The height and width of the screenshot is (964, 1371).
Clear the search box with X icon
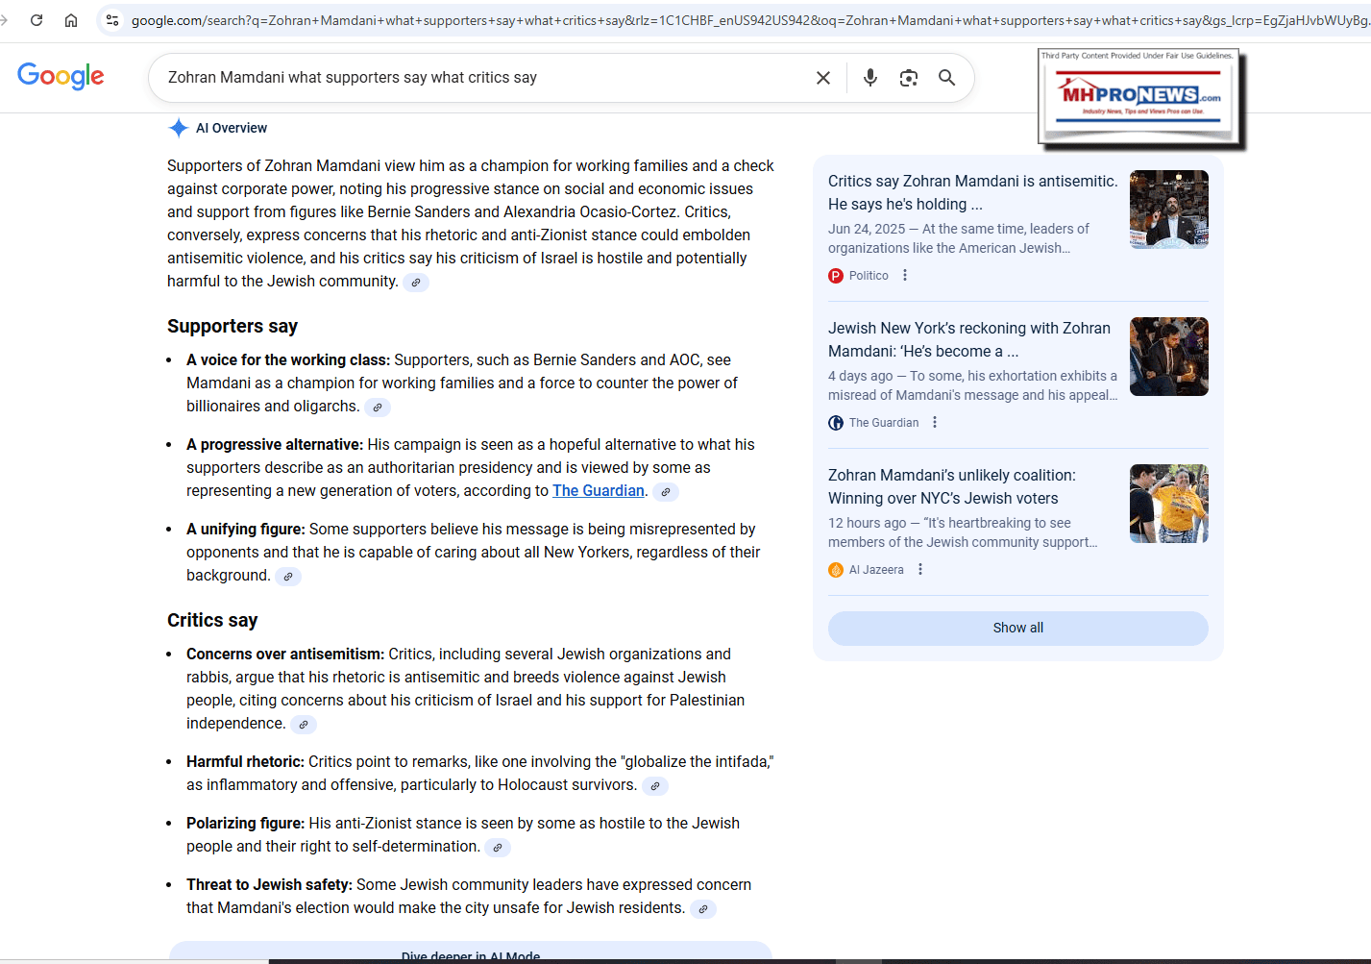click(x=822, y=78)
